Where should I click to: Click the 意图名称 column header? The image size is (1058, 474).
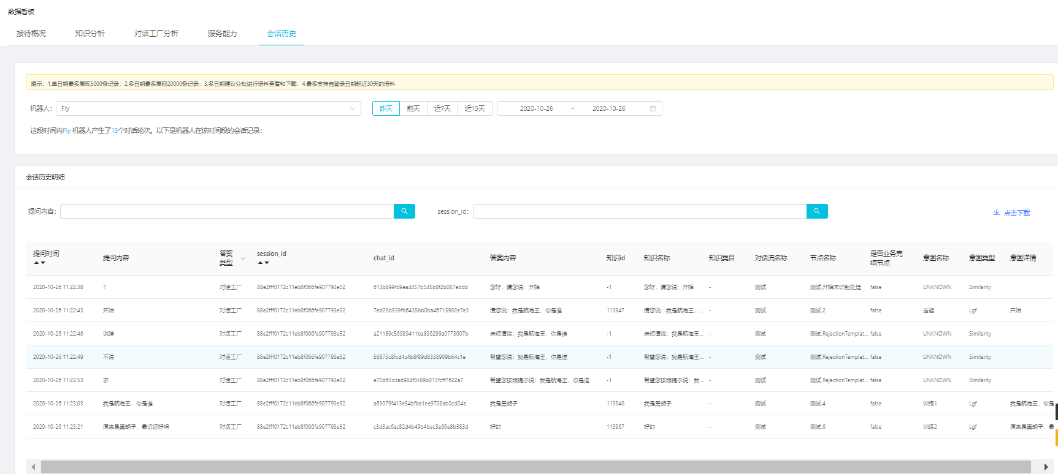tap(936, 258)
